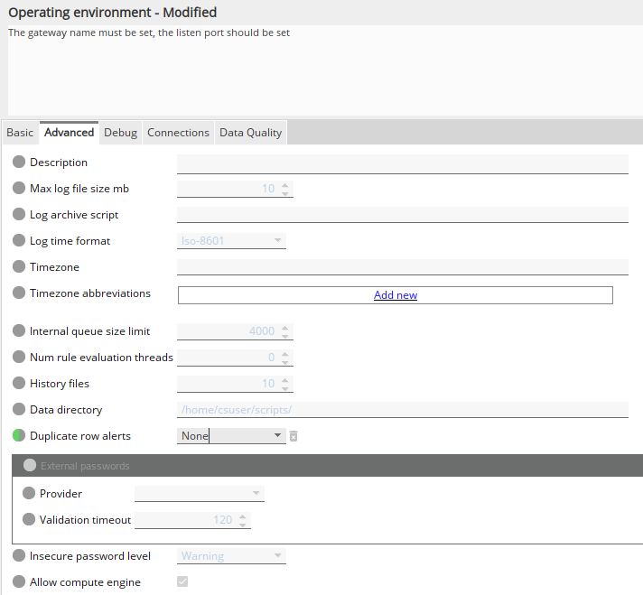Open the Data Quality tab

coord(250,133)
